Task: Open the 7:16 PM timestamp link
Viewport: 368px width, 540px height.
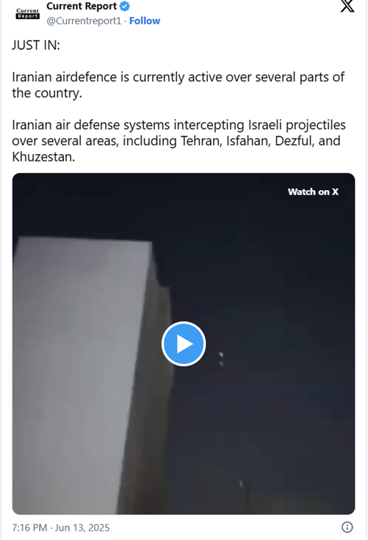Action: (x=29, y=528)
